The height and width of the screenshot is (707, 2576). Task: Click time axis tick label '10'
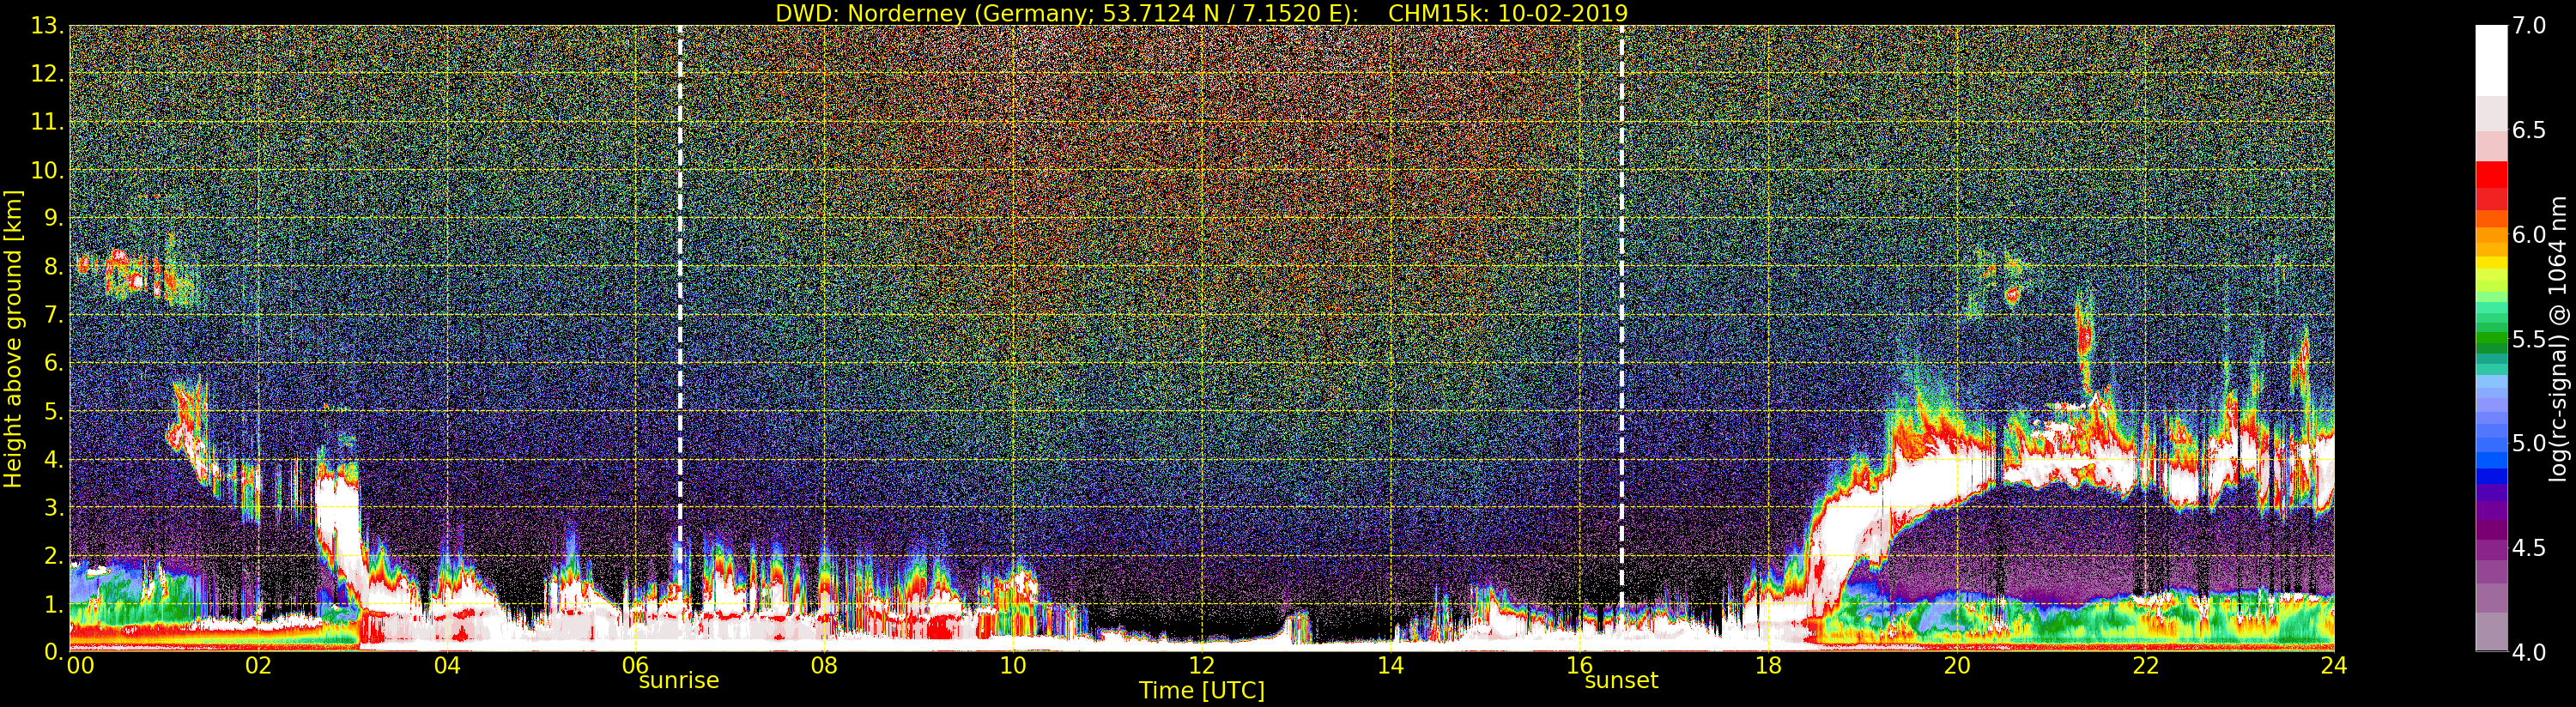click(1013, 666)
